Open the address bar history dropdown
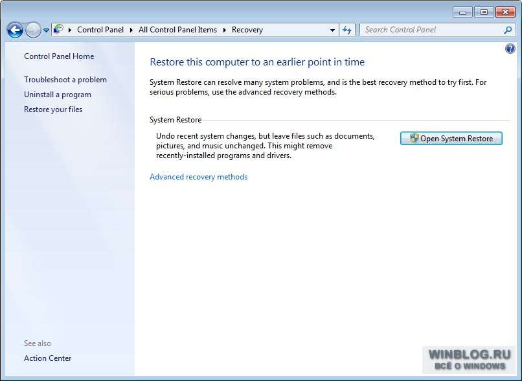 [x=332, y=30]
